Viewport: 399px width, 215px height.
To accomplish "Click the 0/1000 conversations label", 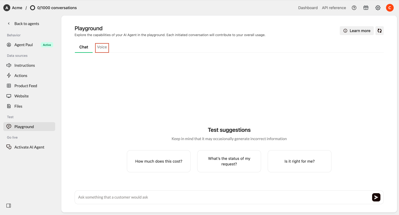I will pyautogui.click(x=57, y=8).
